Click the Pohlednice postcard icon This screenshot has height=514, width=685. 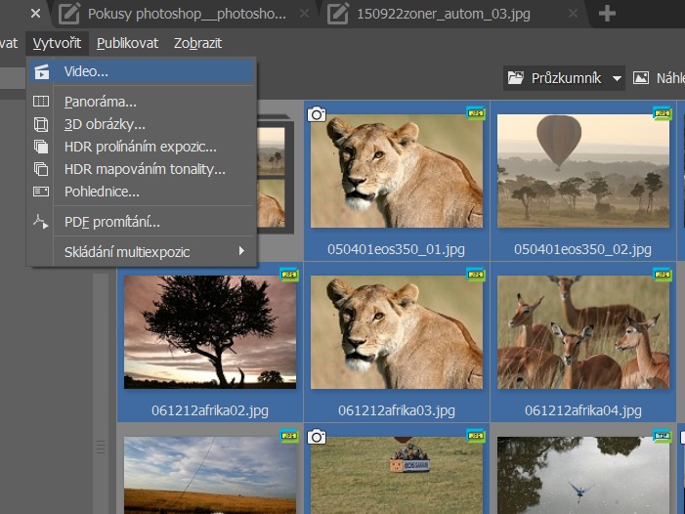tap(41, 192)
